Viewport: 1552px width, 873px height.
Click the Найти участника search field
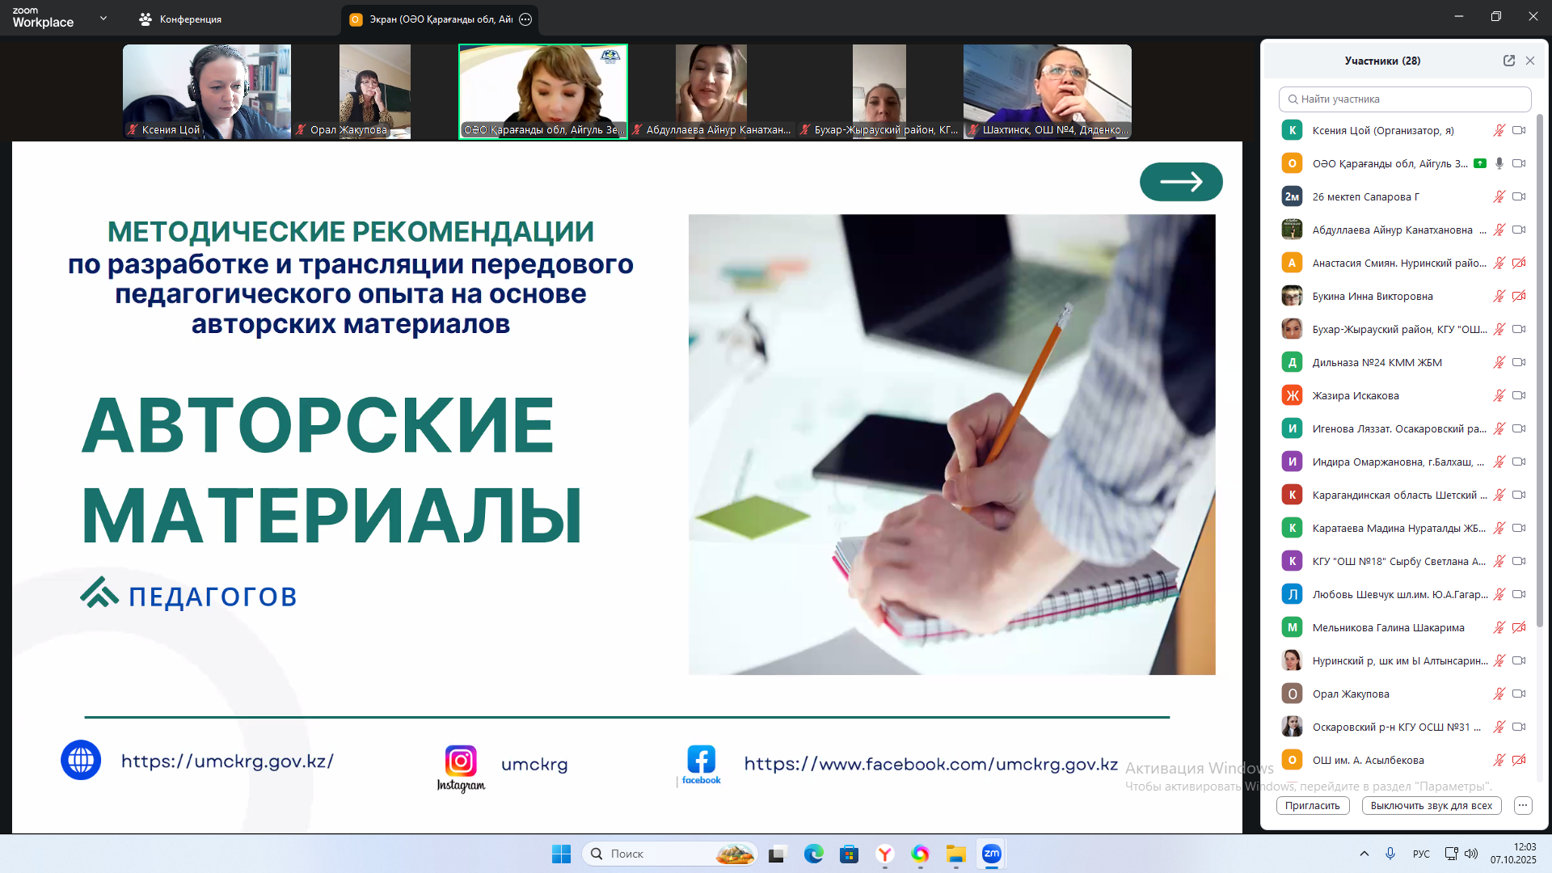pyautogui.click(x=1406, y=99)
